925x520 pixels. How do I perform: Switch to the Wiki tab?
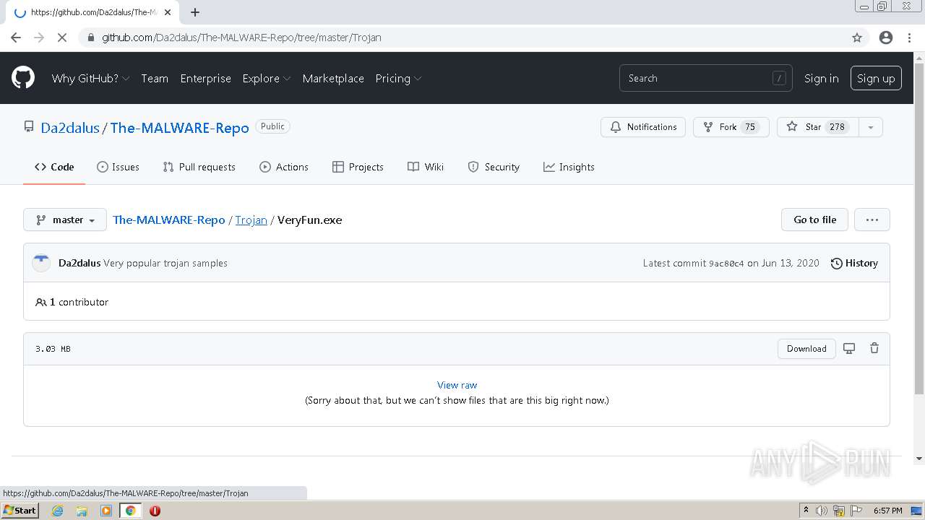(x=426, y=167)
